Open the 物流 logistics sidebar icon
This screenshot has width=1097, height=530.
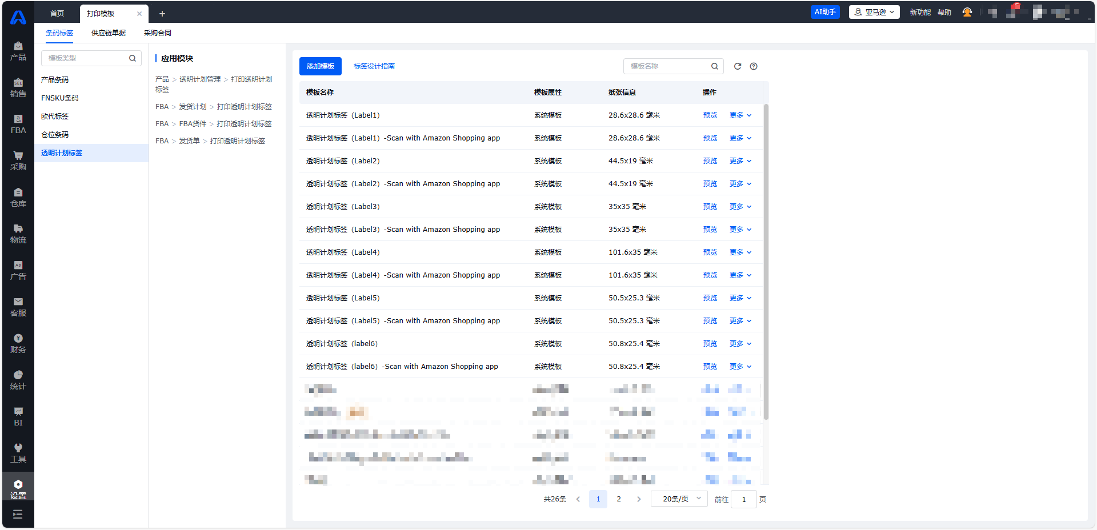point(18,234)
